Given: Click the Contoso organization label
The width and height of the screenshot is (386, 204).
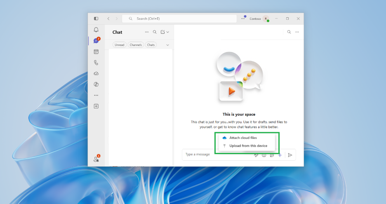Looking at the screenshot, I should [255, 19].
